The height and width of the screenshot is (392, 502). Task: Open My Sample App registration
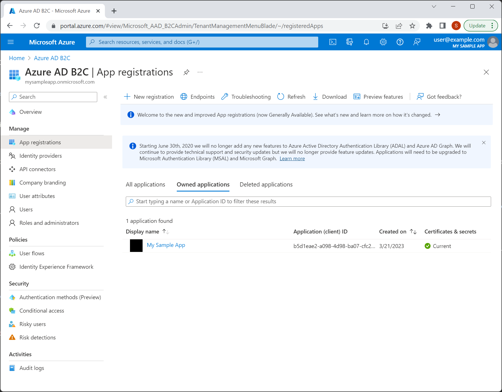pyautogui.click(x=166, y=245)
